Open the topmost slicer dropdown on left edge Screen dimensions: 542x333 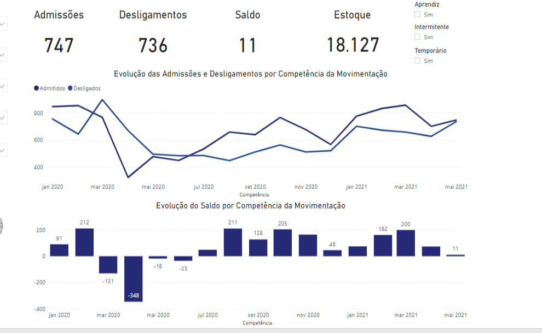(3, 24)
